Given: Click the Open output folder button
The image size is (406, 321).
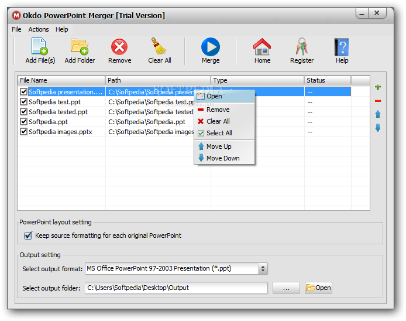Looking at the screenshot, I should click(x=318, y=288).
